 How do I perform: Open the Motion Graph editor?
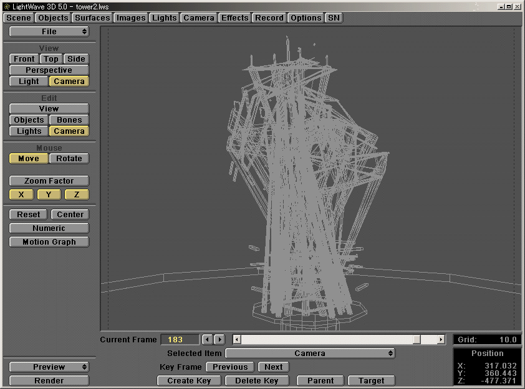coord(49,241)
